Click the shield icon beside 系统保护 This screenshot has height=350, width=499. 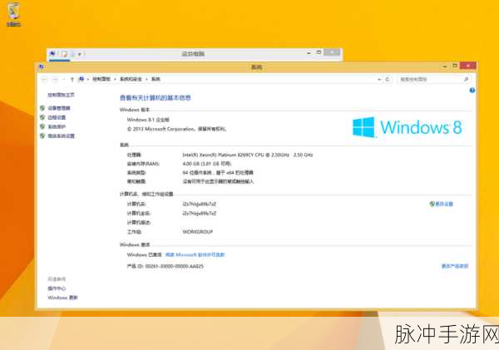[x=42, y=126]
